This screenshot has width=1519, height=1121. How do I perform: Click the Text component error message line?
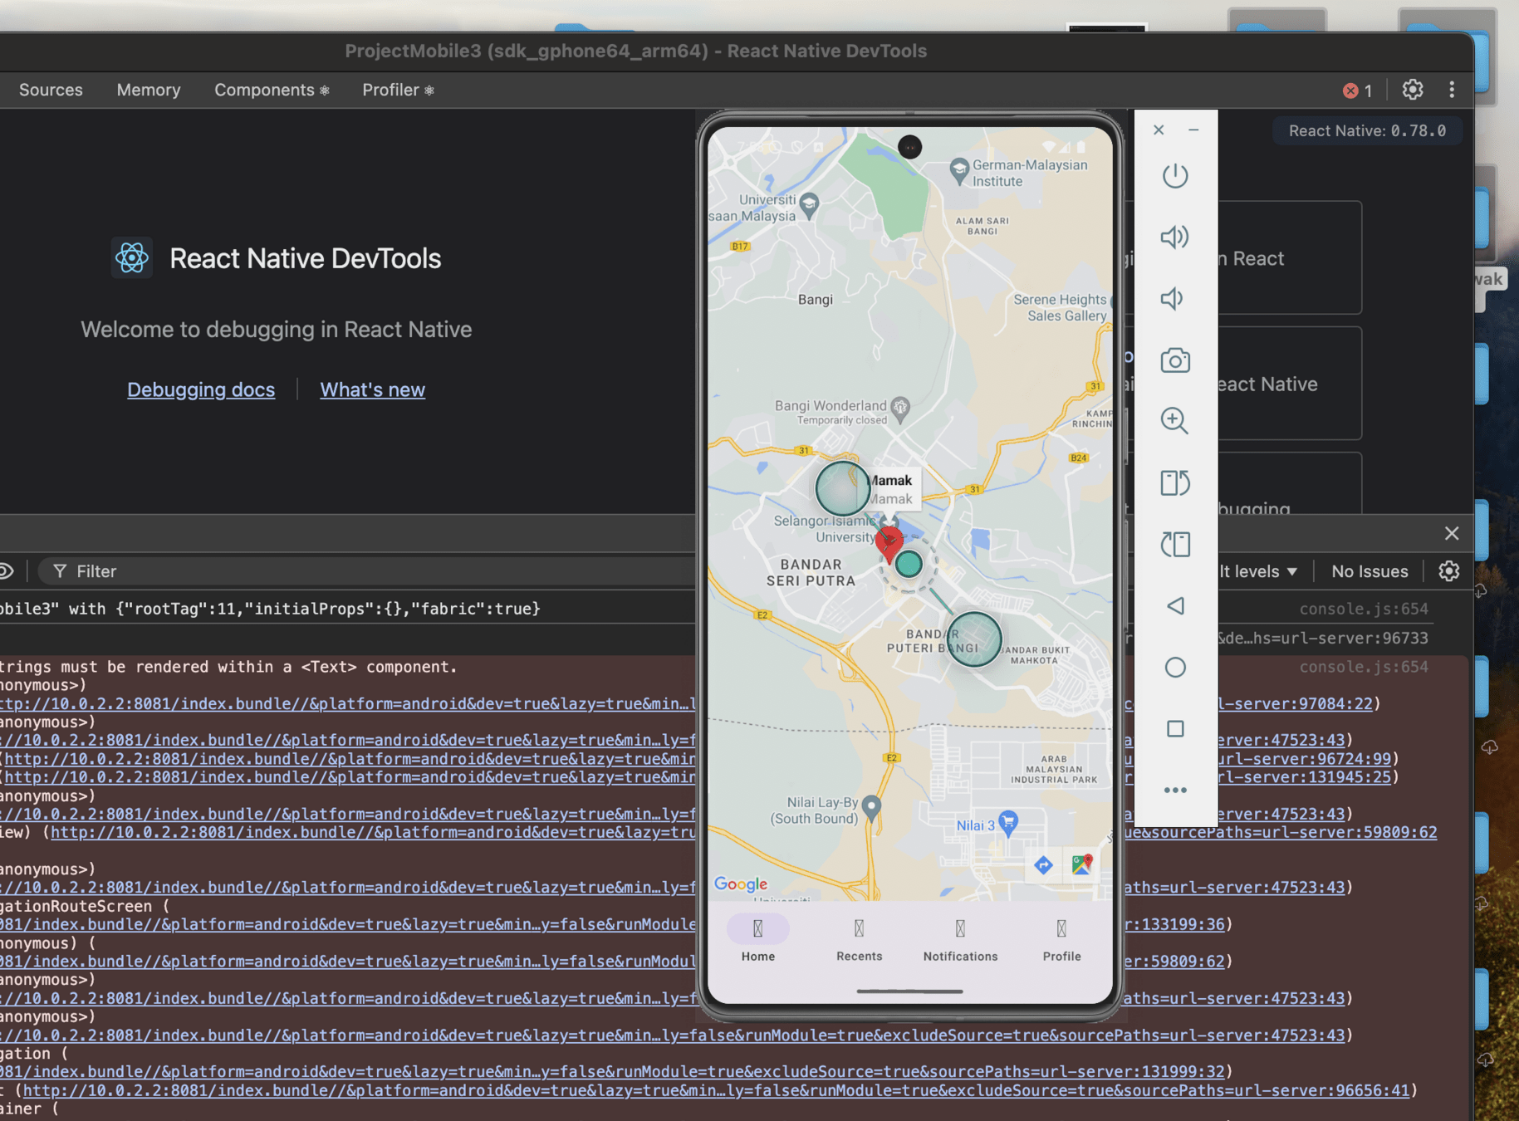point(228,667)
